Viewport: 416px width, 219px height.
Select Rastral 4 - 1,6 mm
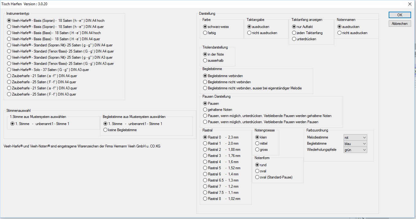pos(205,162)
